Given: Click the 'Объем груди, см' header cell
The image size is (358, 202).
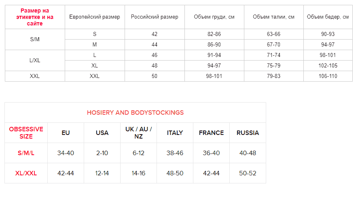Looking at the screenshot, I should click(x=214, y=17).
